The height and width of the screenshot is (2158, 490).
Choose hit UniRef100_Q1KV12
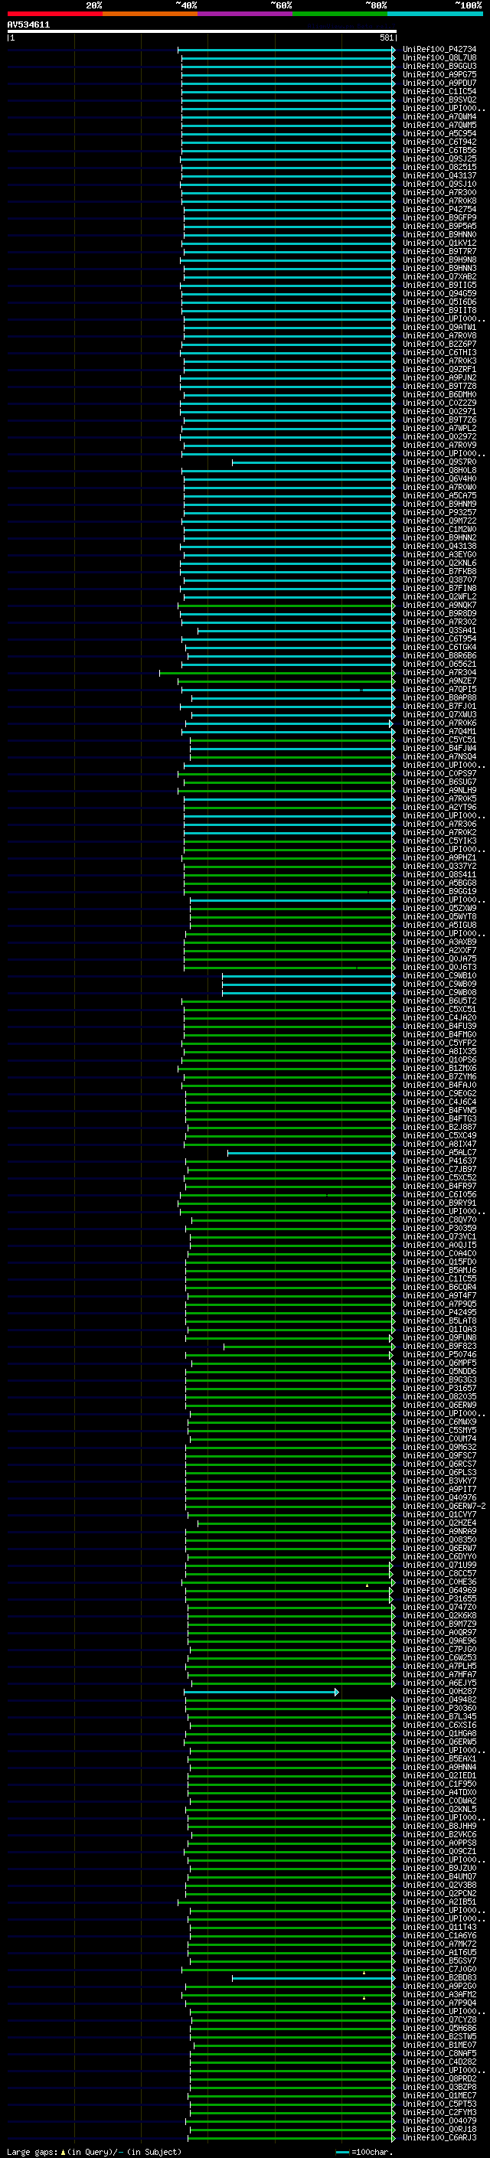click(x=439, y=243)
